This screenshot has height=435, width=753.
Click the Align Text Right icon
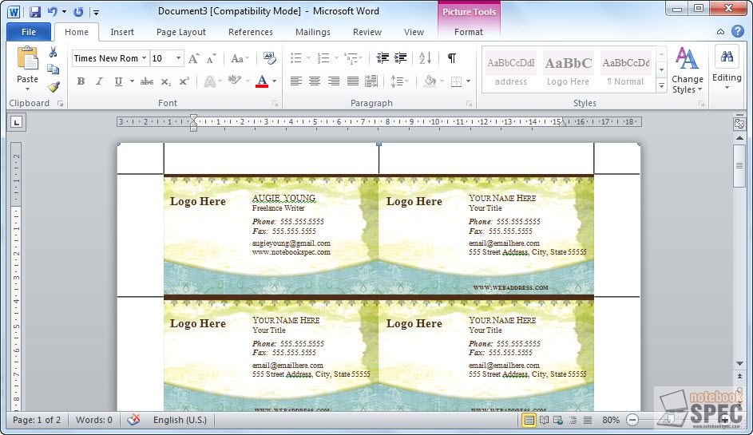click(x=334, y=81)
